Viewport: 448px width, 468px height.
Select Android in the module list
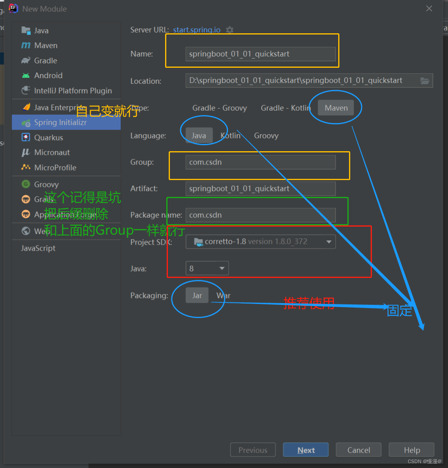(x=66, y=75)
